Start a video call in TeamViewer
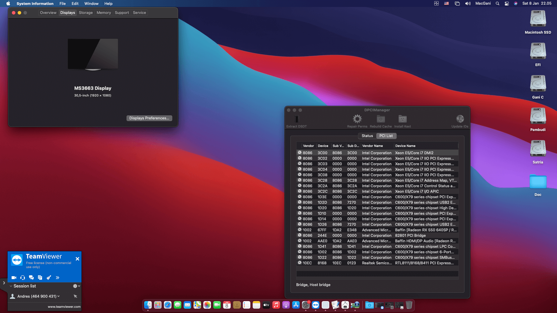Image resolution: width=557 pixels, height=313 pixels. point(14,277)
